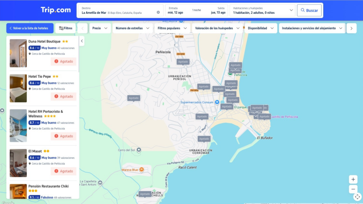Click the Trip.com logo

pyautogui.click(x=56, y=10)
